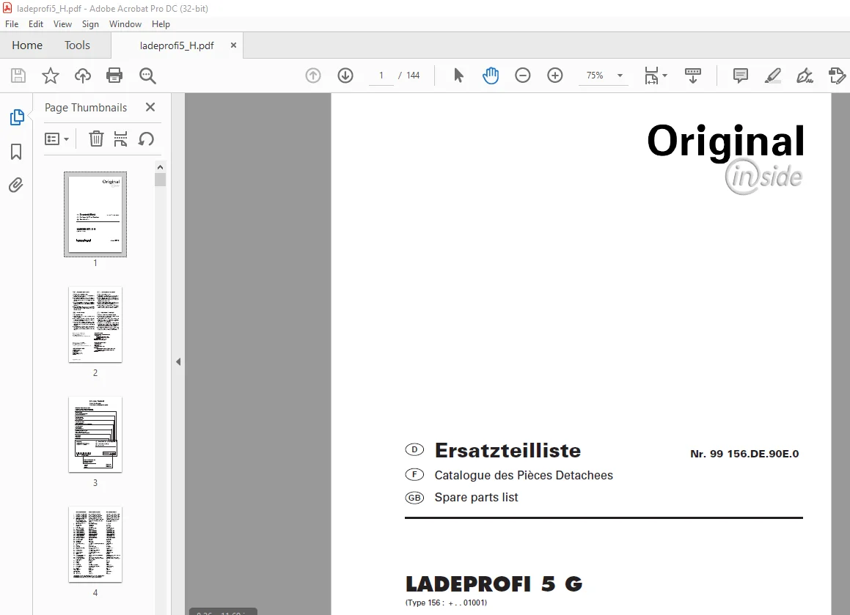Select the Highlight text pen
This screenshot has width=850, height=615.
tap(772, 76)
